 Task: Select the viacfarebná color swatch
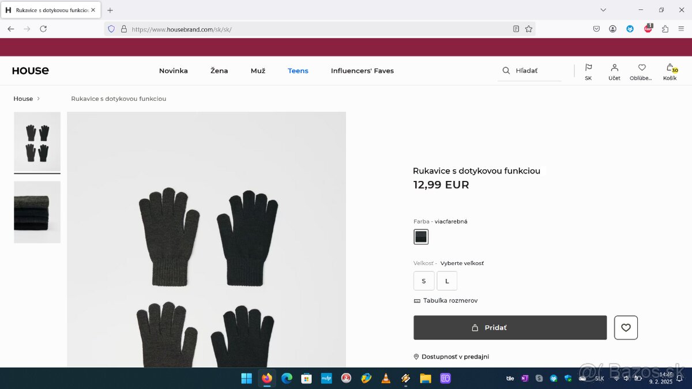(421, 237)
